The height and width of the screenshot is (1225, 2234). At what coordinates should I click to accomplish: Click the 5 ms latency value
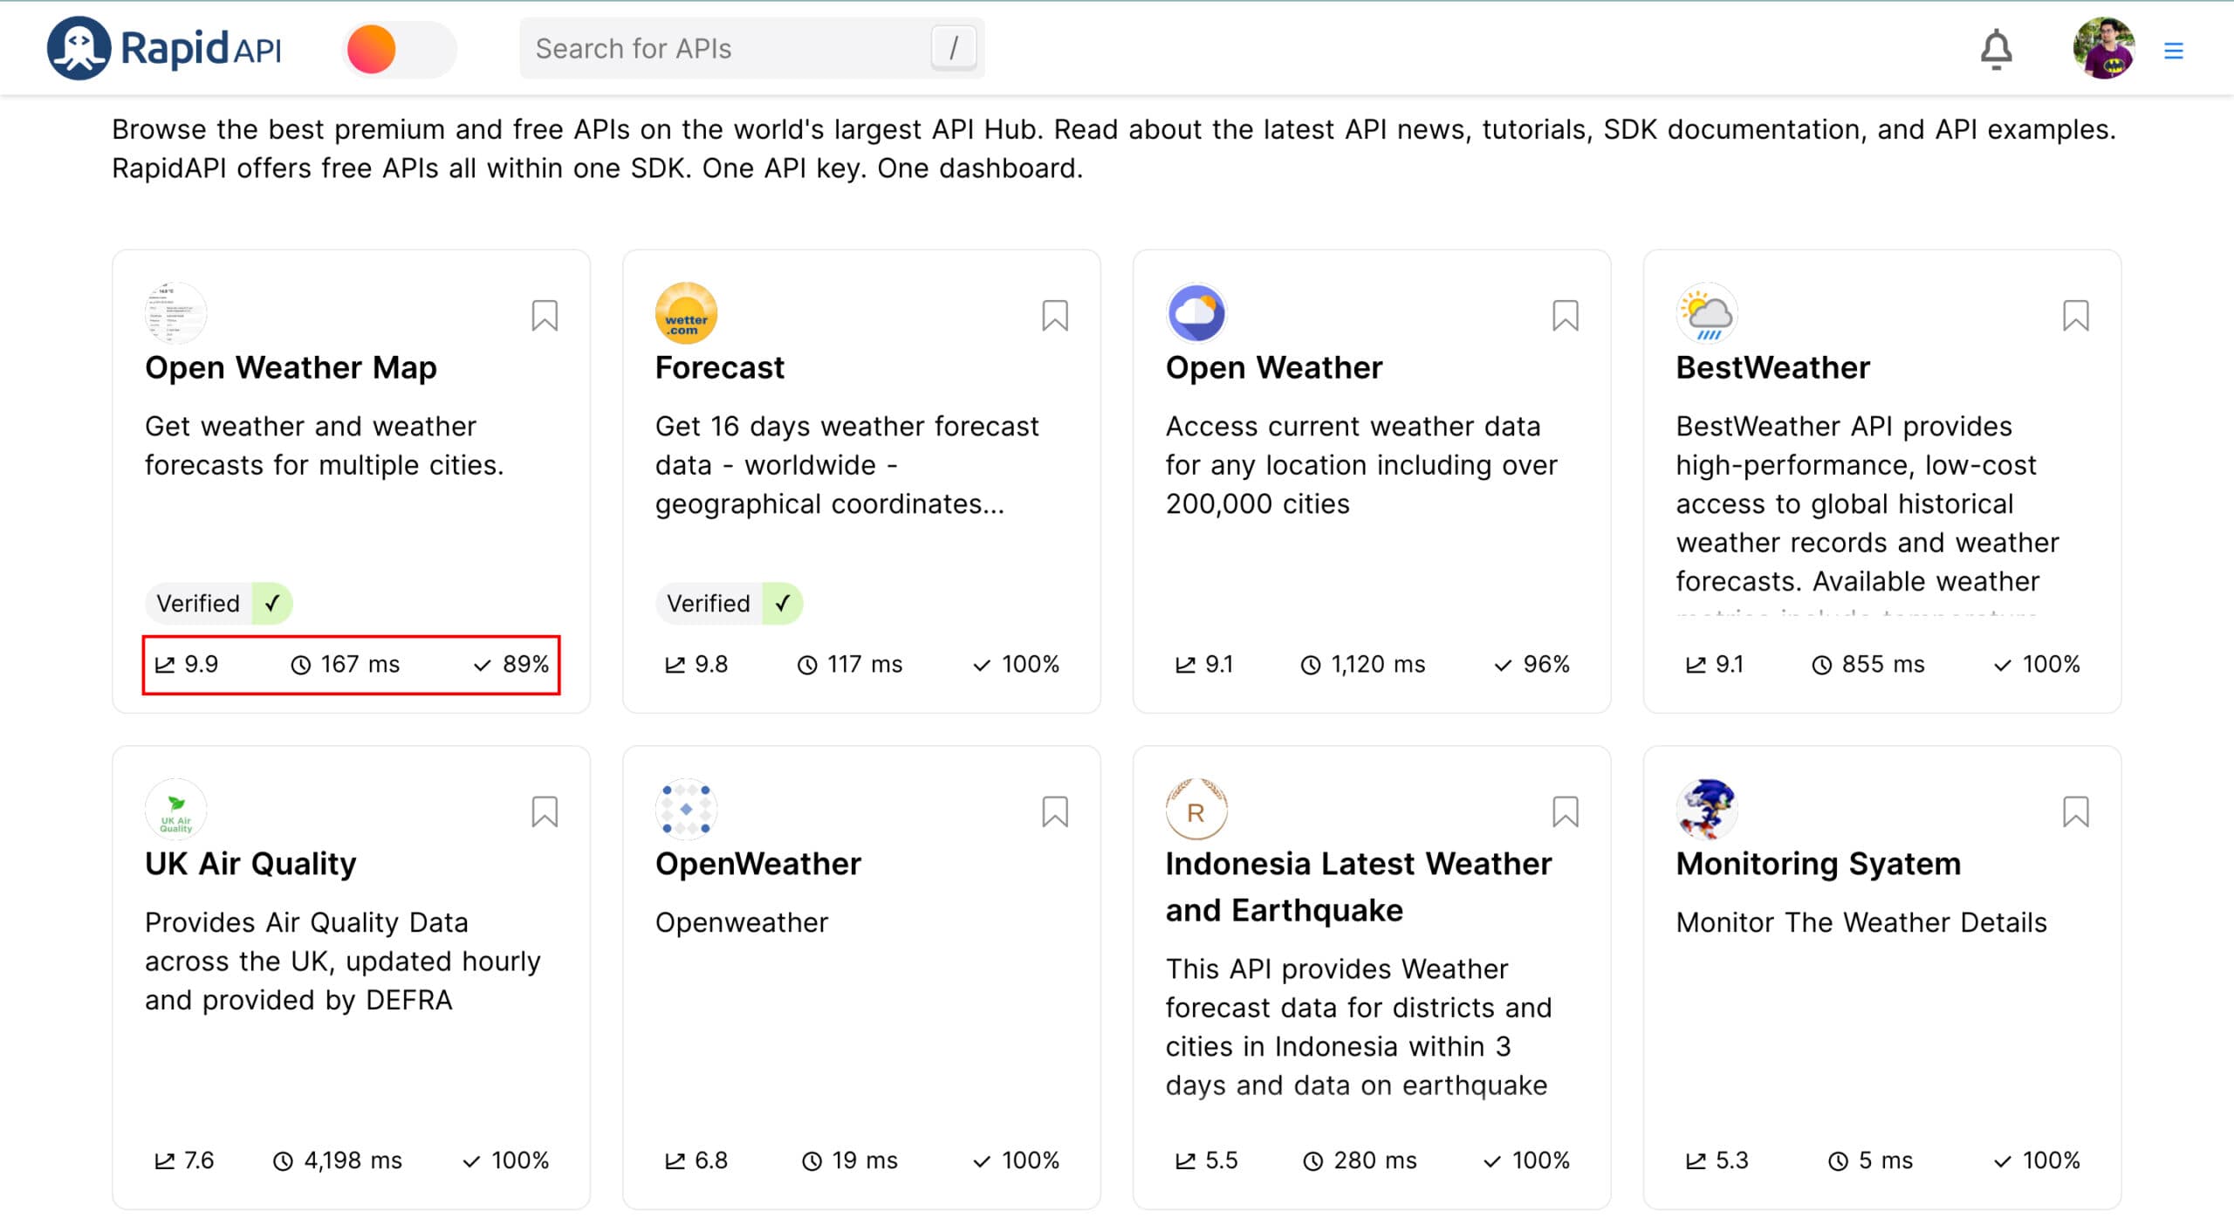(x=1871, y=1160)
